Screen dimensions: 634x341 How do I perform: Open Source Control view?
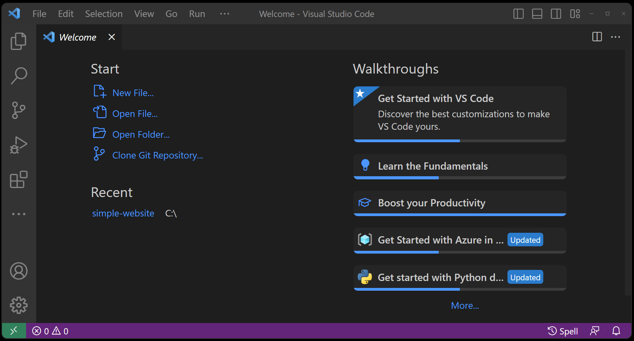point(18,110)
